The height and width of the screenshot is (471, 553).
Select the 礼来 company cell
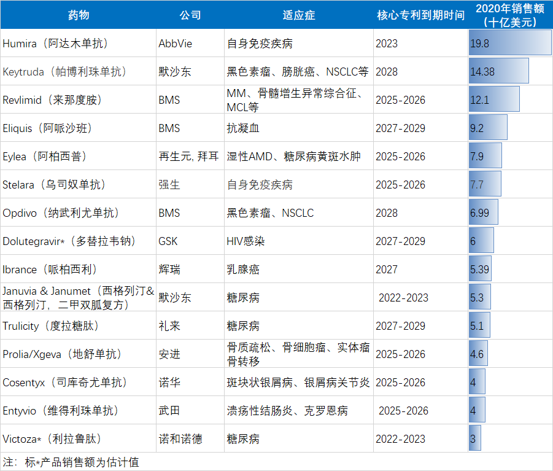click(190, 325)
